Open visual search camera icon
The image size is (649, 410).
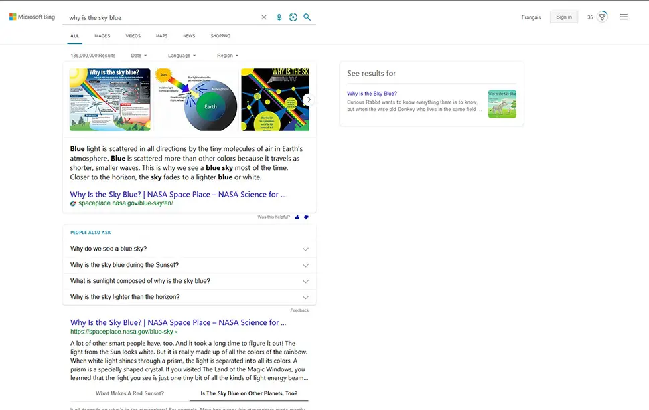click(x=293, y=17)
